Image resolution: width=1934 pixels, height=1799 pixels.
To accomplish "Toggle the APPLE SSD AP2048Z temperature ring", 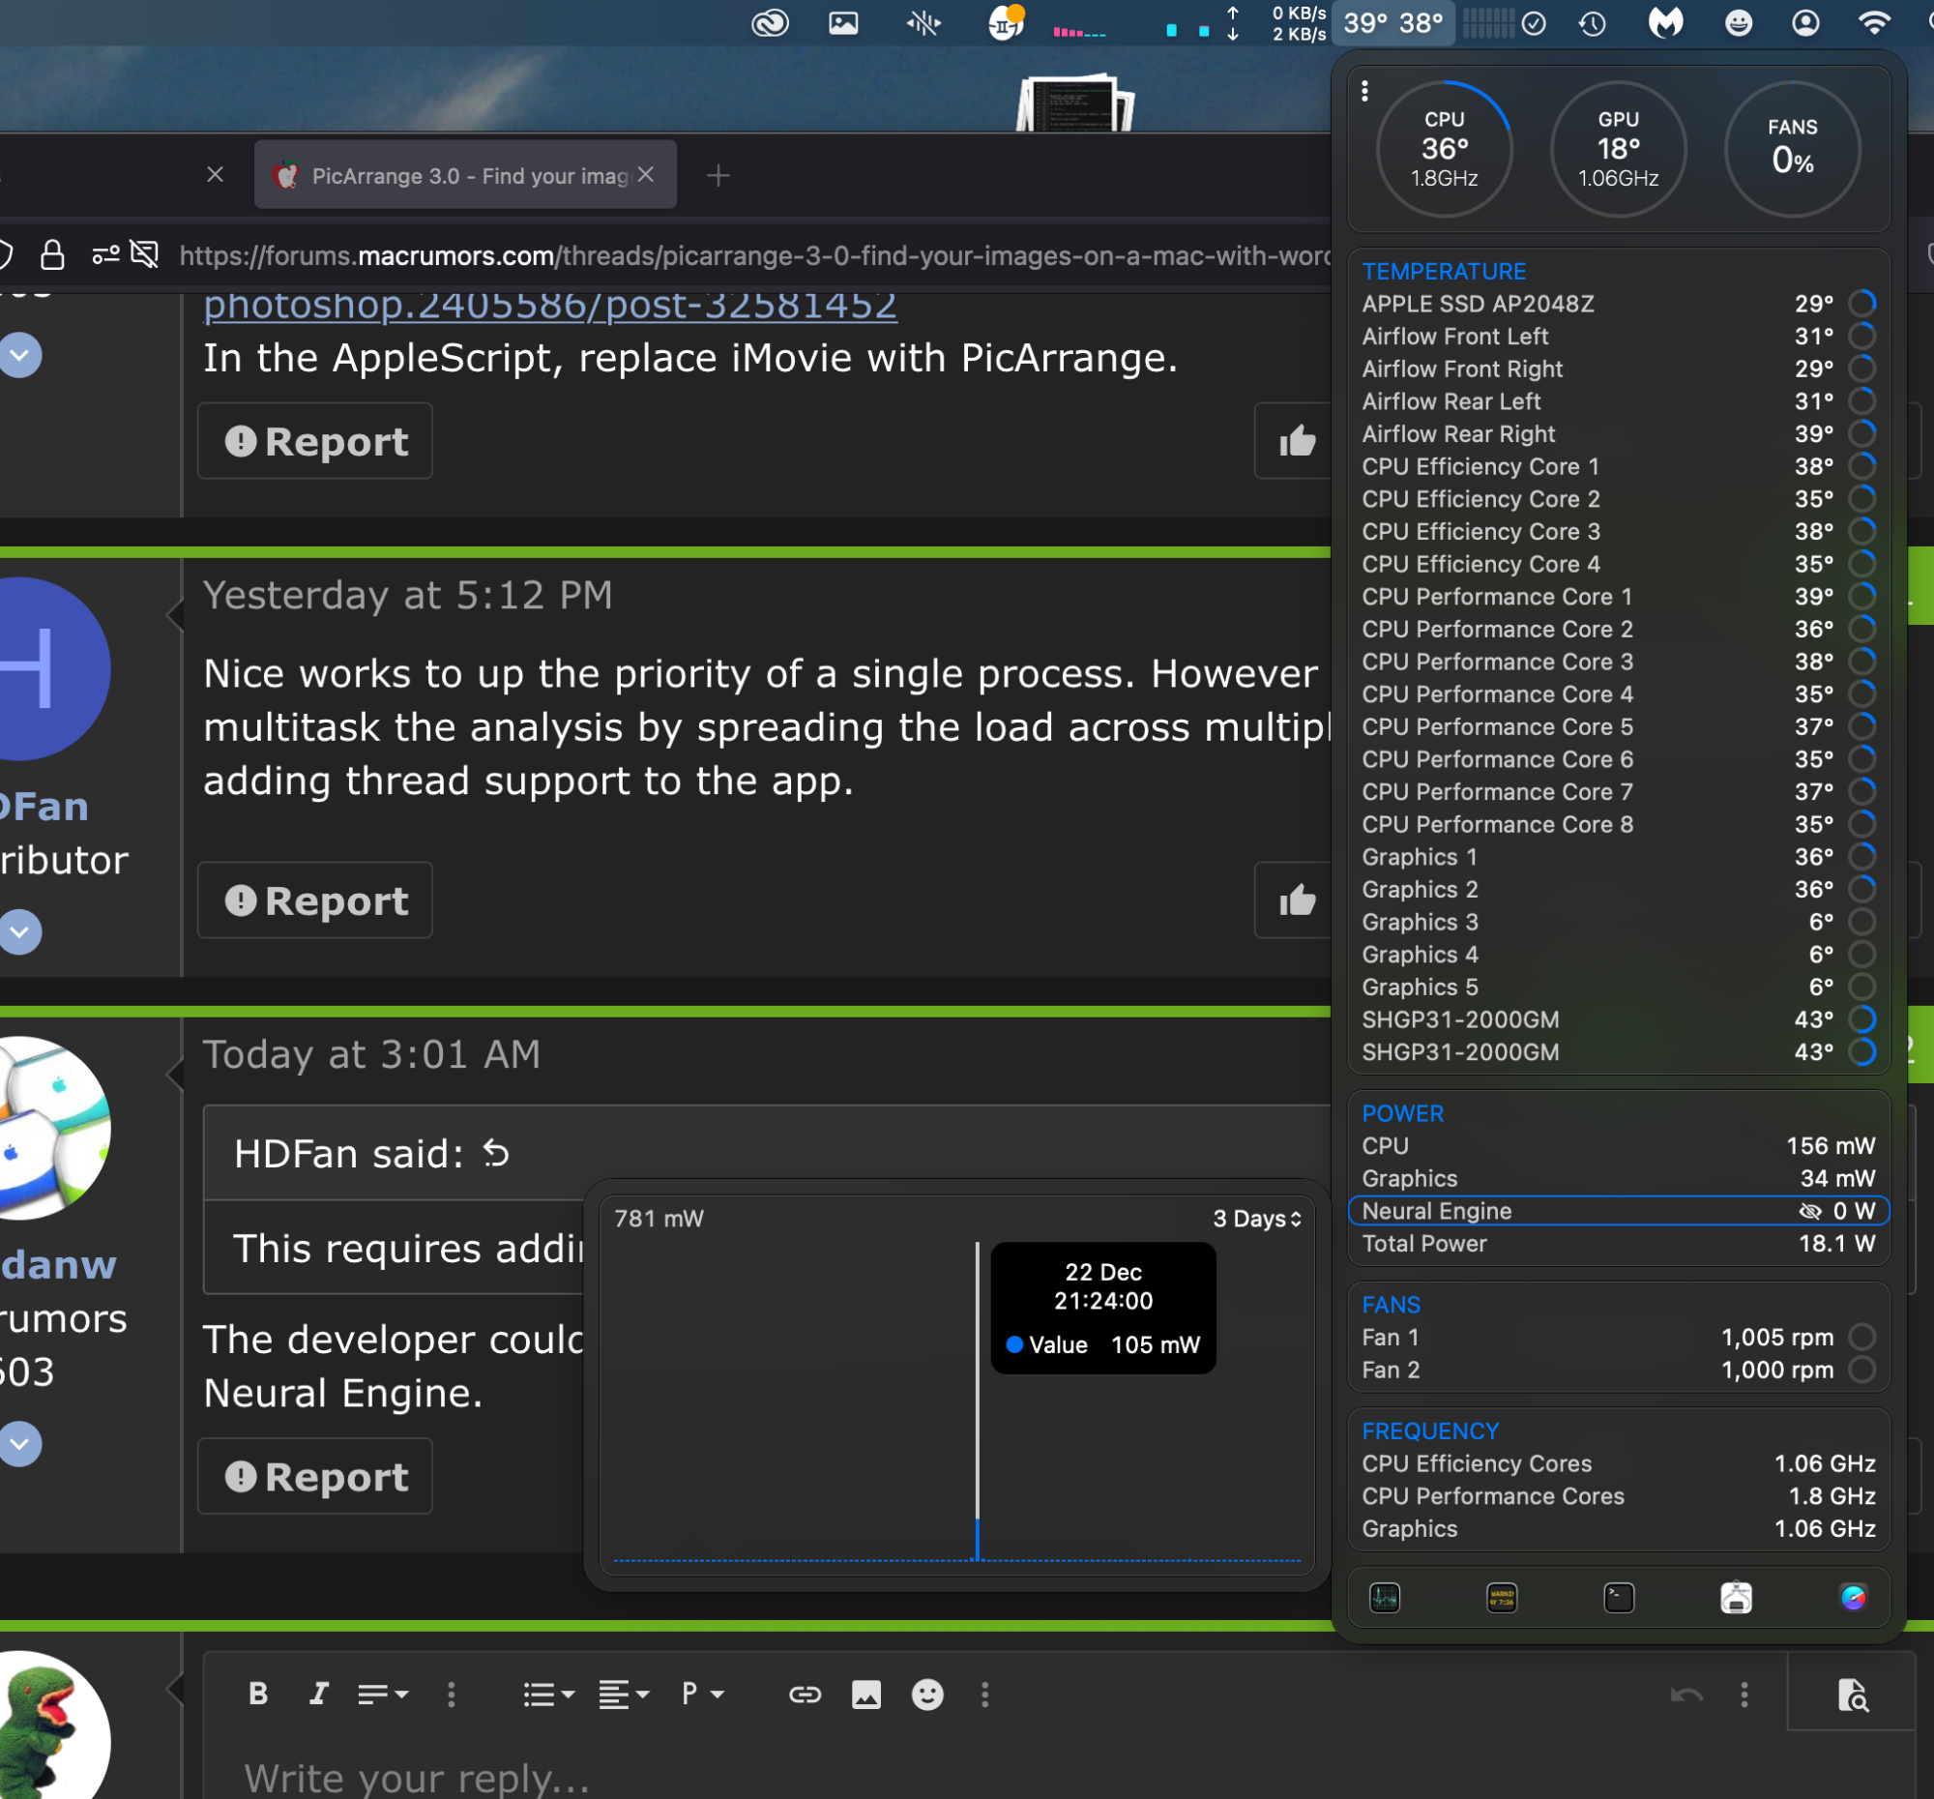I will [1861, 304].
